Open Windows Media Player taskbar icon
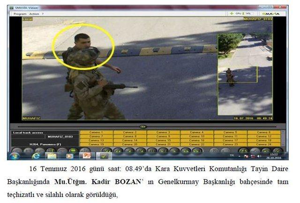This screenshot has height=203, width=300. (x=69, y=155)
